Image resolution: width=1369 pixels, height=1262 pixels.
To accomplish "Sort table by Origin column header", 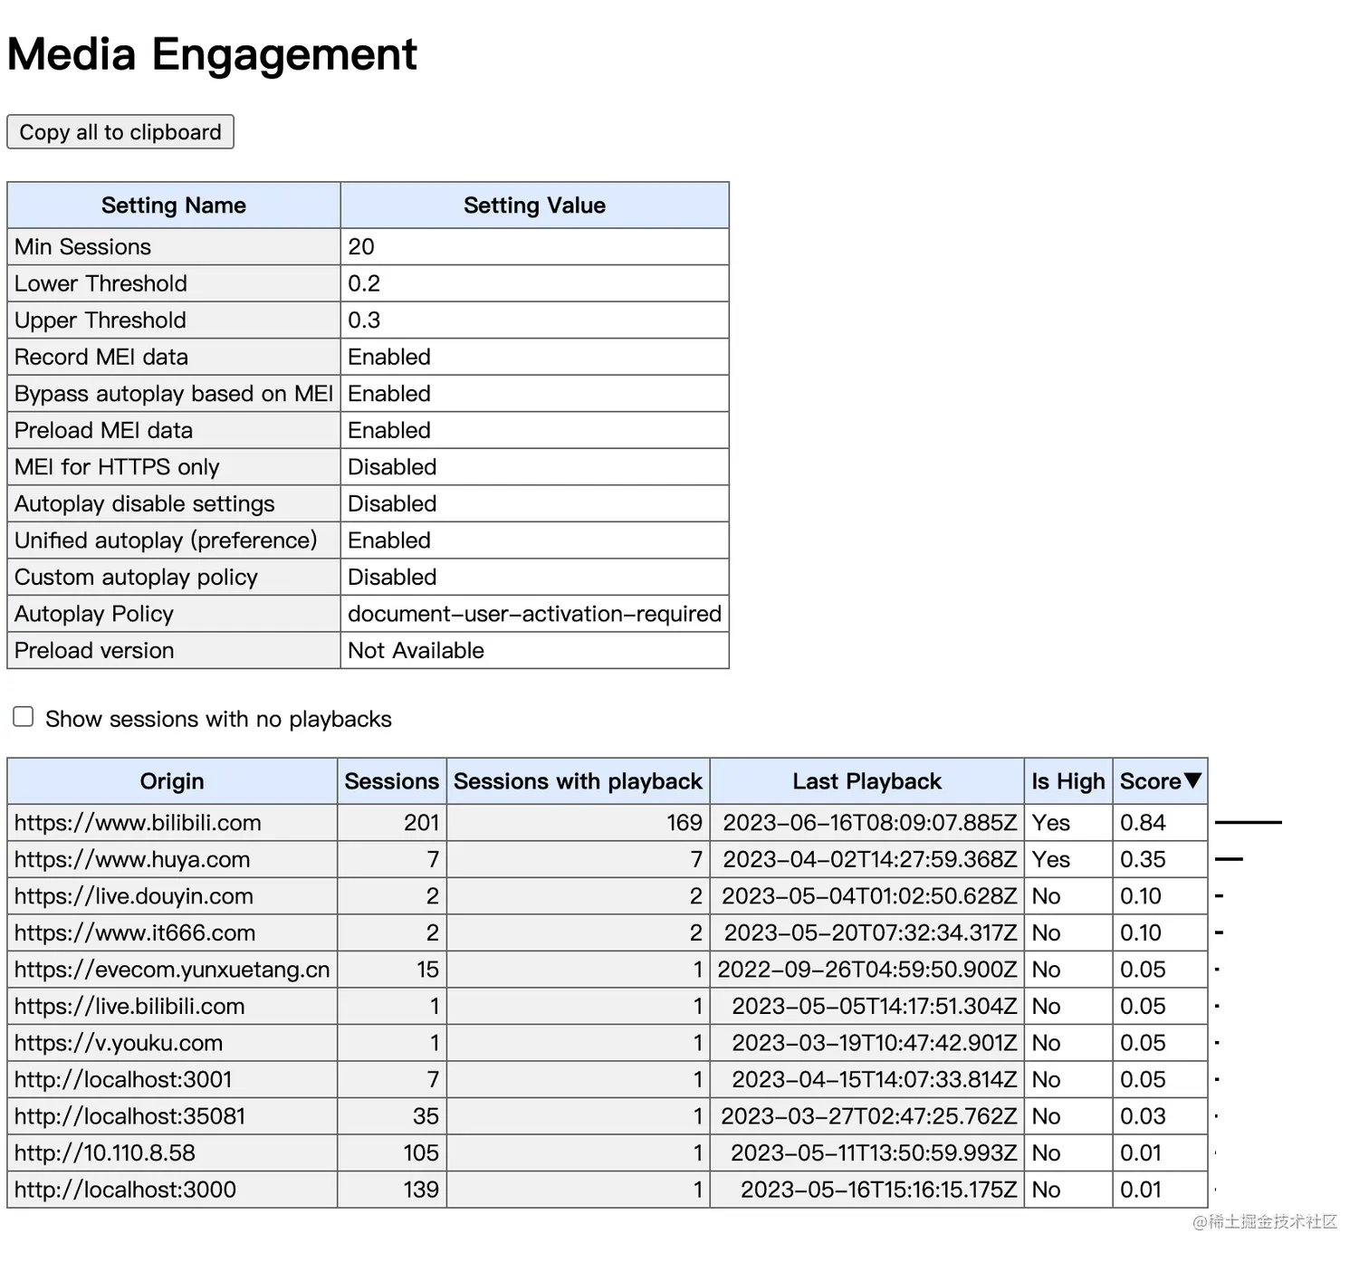I will point(172,781).
